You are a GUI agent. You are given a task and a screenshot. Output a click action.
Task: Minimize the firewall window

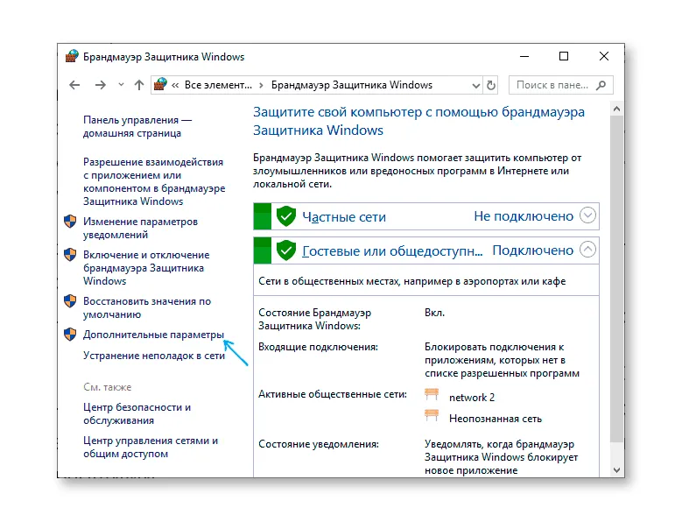coord(524,57)
